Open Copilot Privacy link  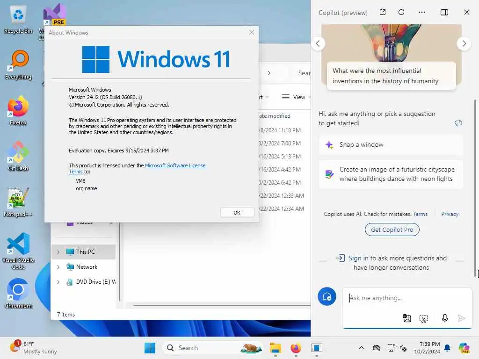point(450,214)
